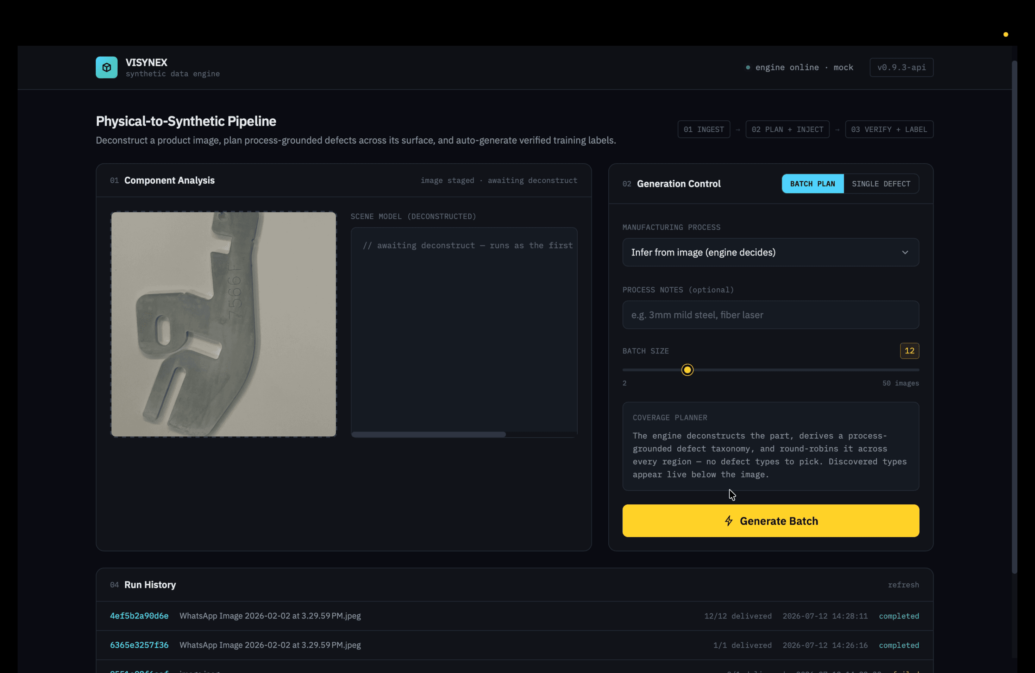1035x673 pixels.
Task: Click the Process Notes input field
Action: 771,315
